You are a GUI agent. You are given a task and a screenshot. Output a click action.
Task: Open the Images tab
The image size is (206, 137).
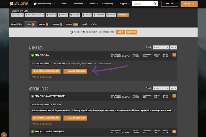coord(43,24)
